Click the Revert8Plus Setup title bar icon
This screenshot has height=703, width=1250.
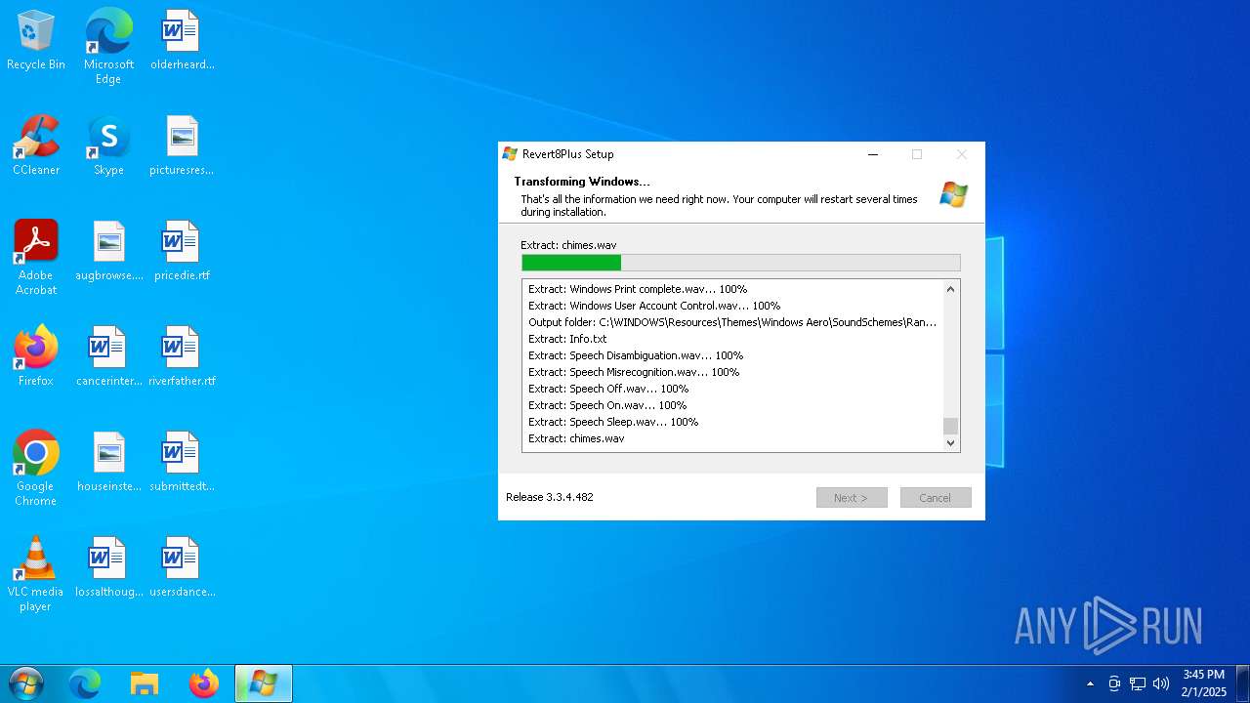point(510,153)
